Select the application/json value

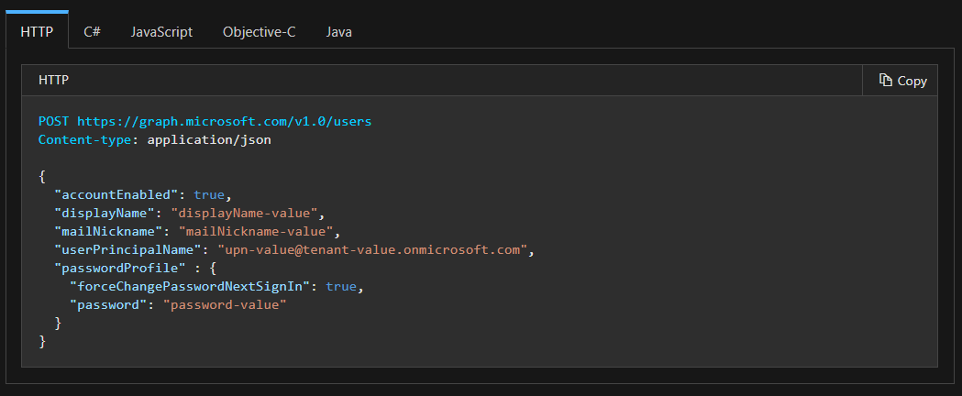[x=209, y=139]
